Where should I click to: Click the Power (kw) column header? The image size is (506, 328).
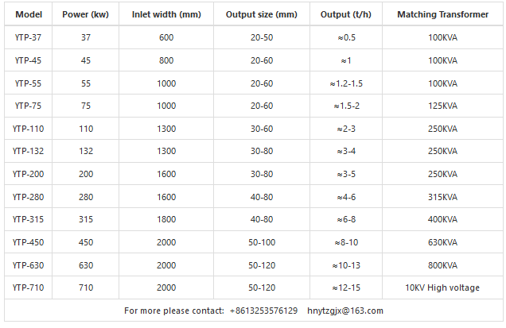coord(86,14)
